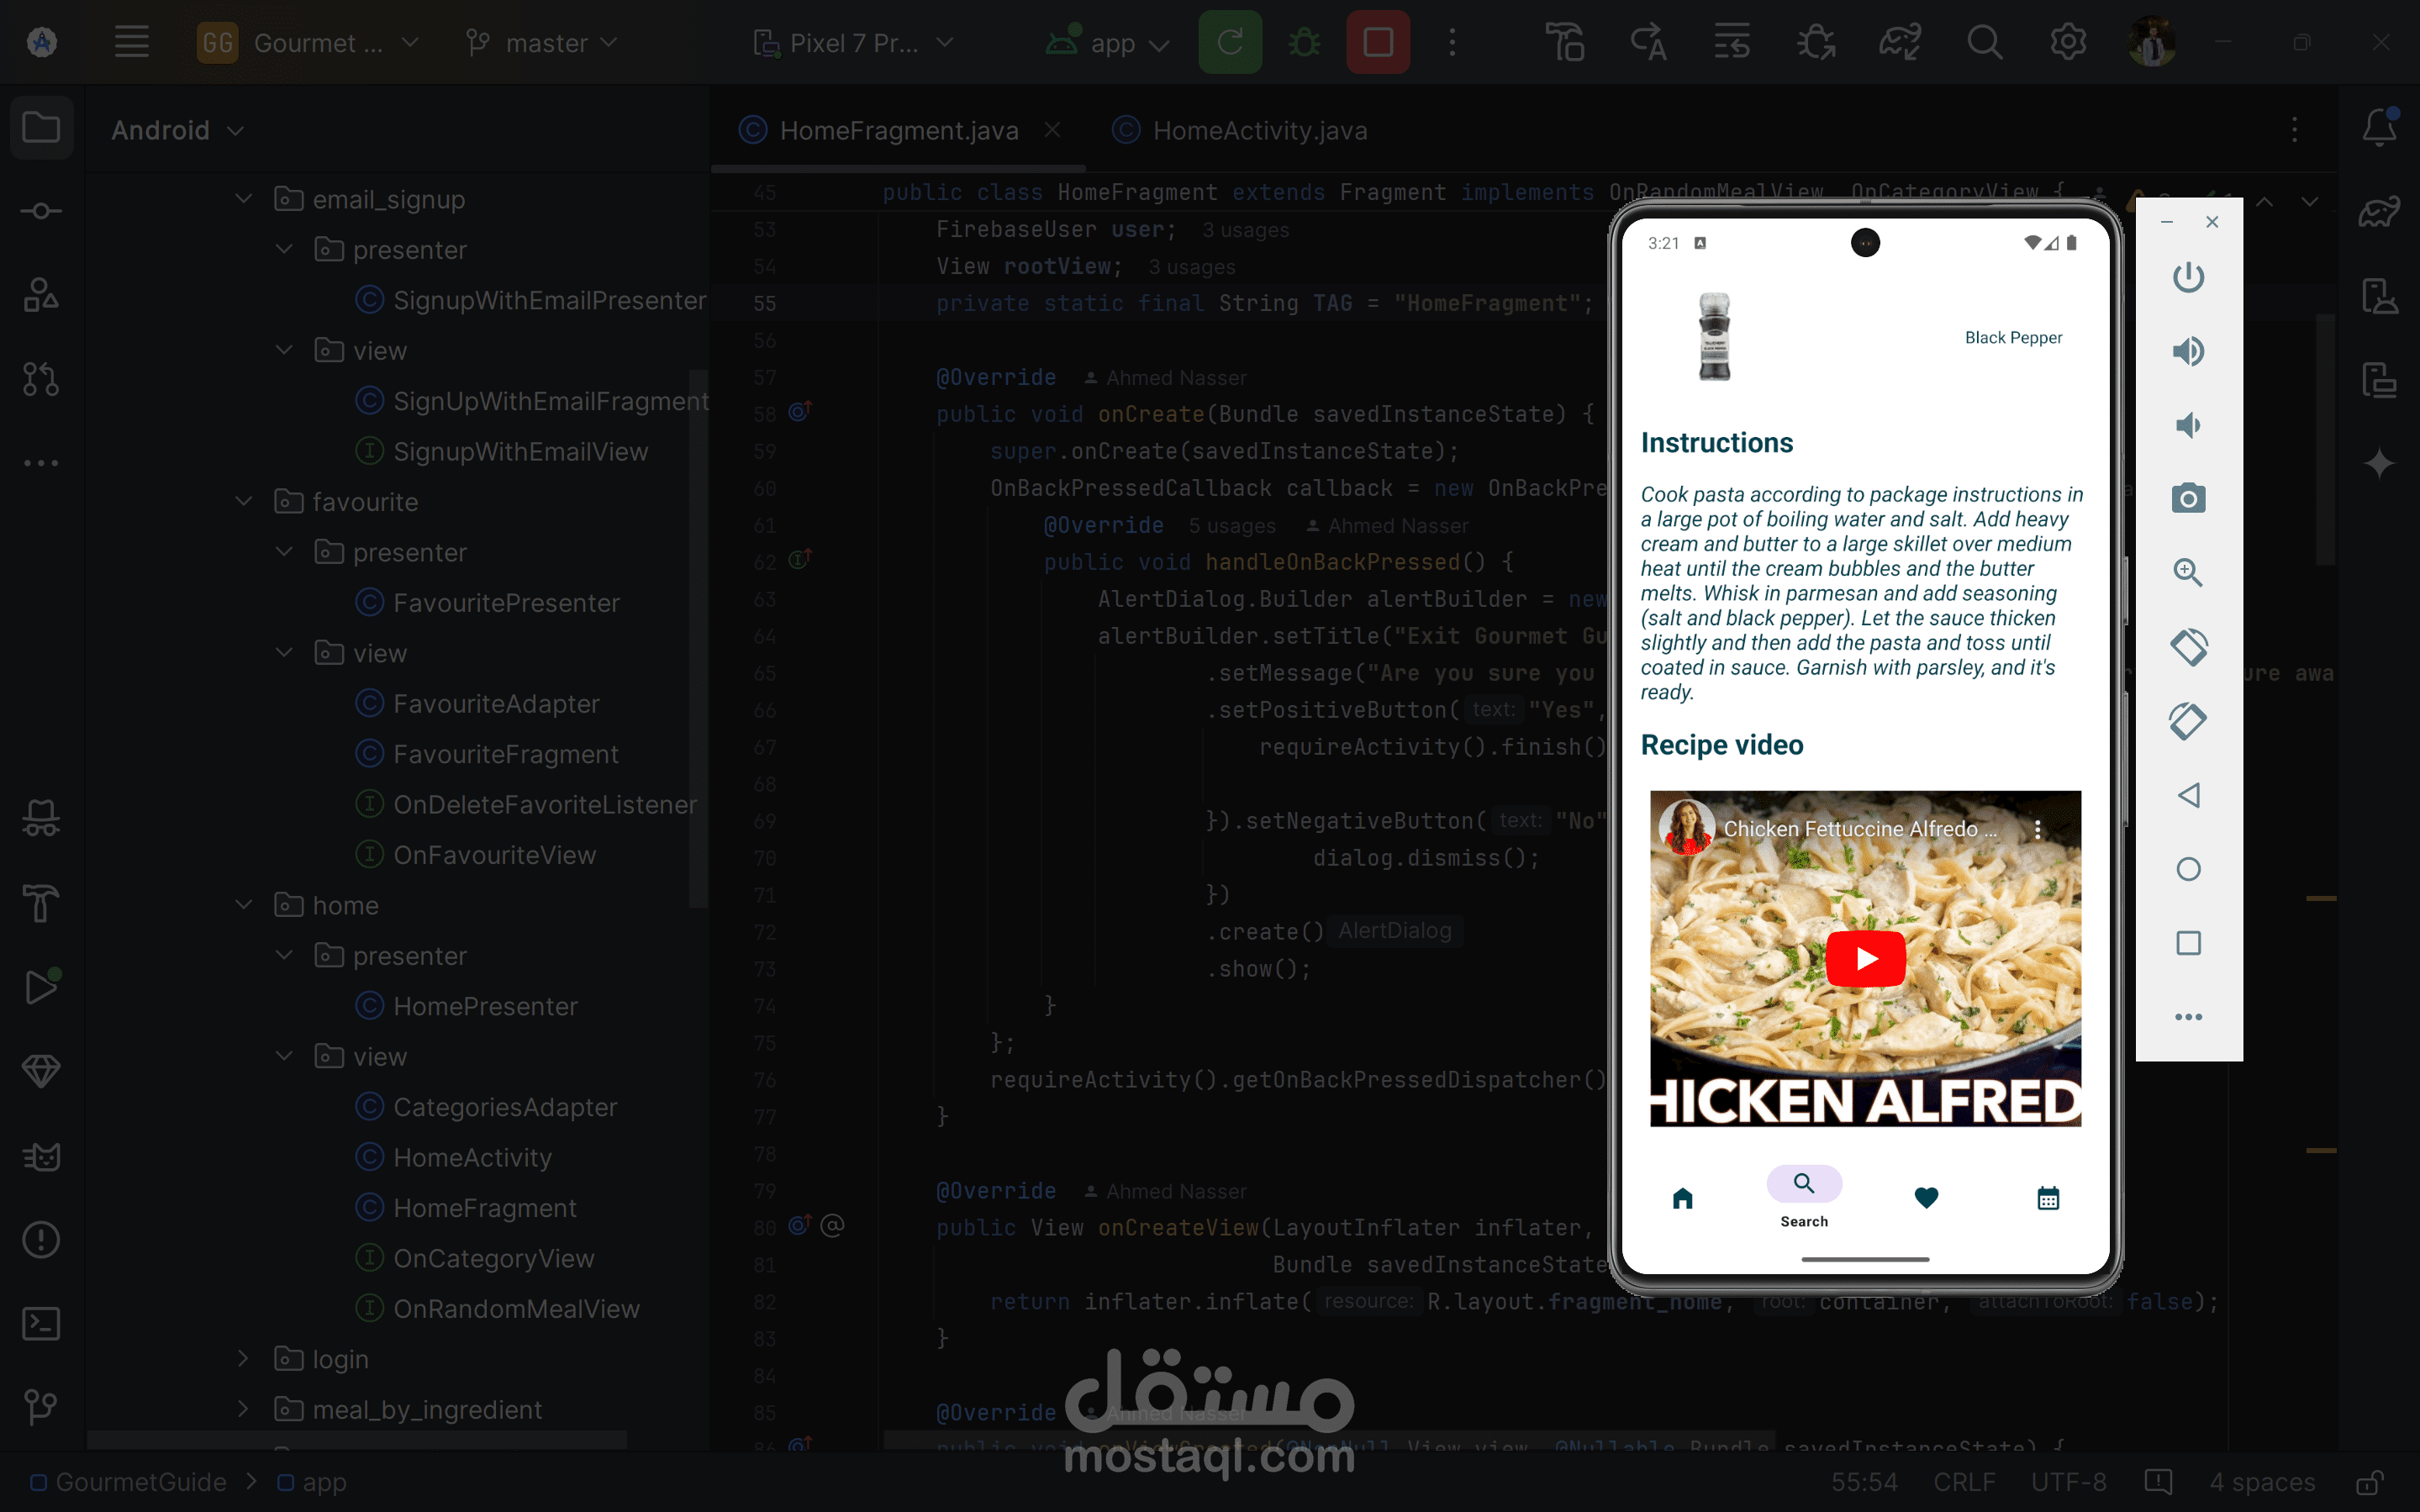Image resolution: width=2420 pixels, height=1512 pixels.
Task: Open the Pixel 7 Pro device selector
Action: click(854, 43)
